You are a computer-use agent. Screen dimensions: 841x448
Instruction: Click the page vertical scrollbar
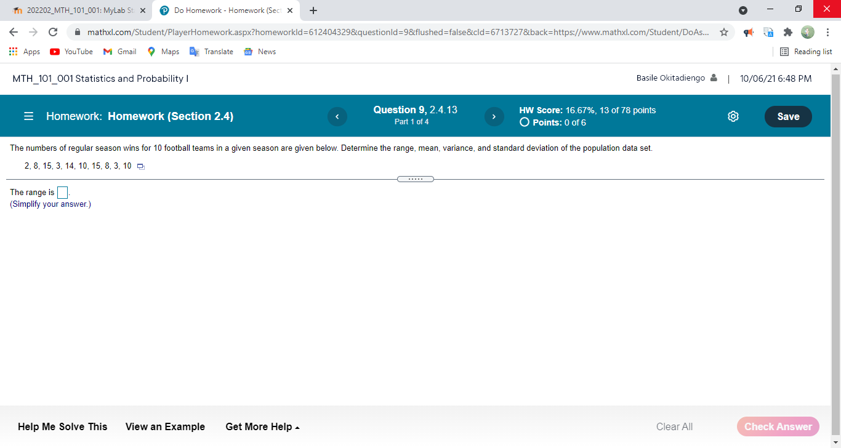tap(835, 255)
